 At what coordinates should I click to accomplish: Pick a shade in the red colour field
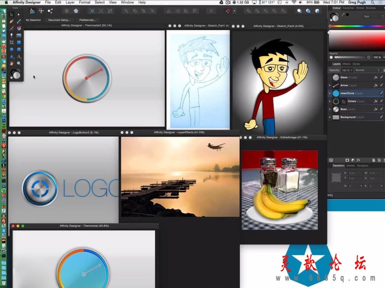(x=357, y=41)
